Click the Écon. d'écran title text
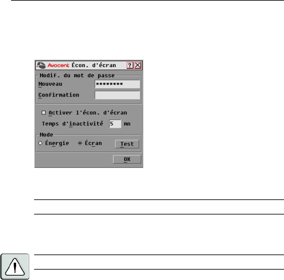Image resolution: width=284 pixels, height=280 pixels. pos(94,65)
